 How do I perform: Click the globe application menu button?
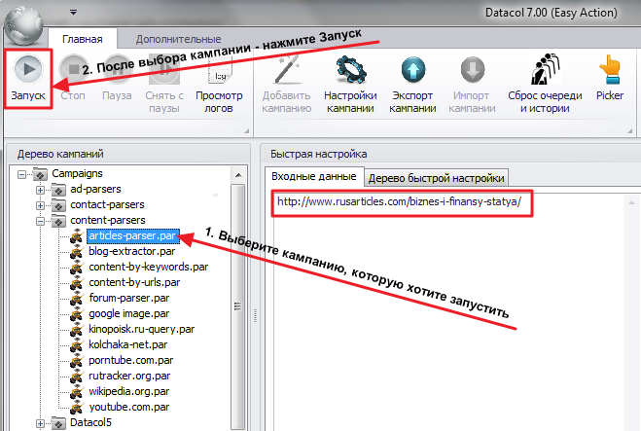23,24
